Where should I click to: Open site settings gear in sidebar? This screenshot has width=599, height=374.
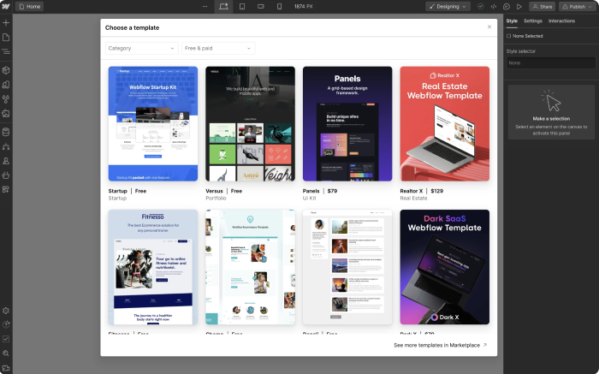tap(6, 311)
